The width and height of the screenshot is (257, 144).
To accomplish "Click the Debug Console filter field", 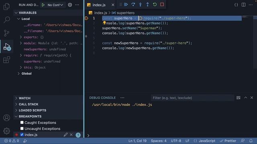I will click(x=192, y=98).
